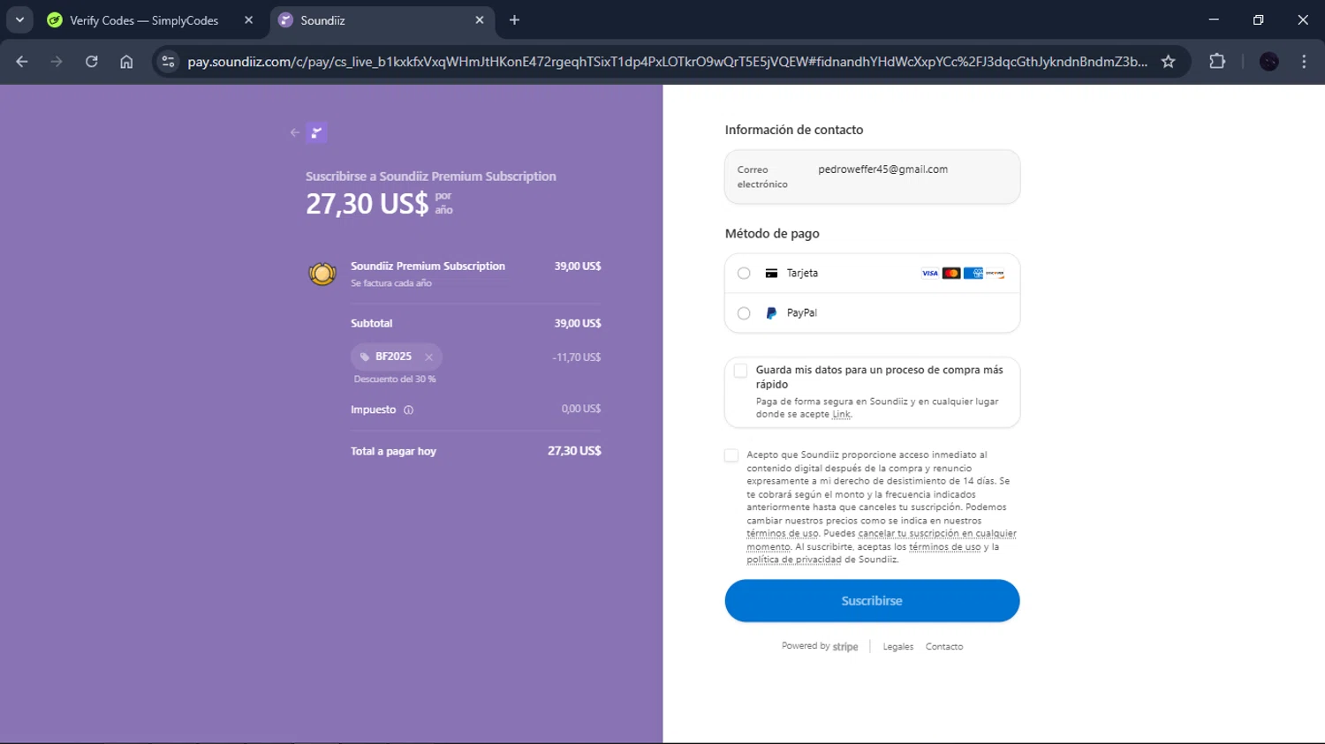Image resolution: width=1325 pixels, height=744 pixels.
Task: Accept the immediate access terms checkbox
Action: [731, 455]
